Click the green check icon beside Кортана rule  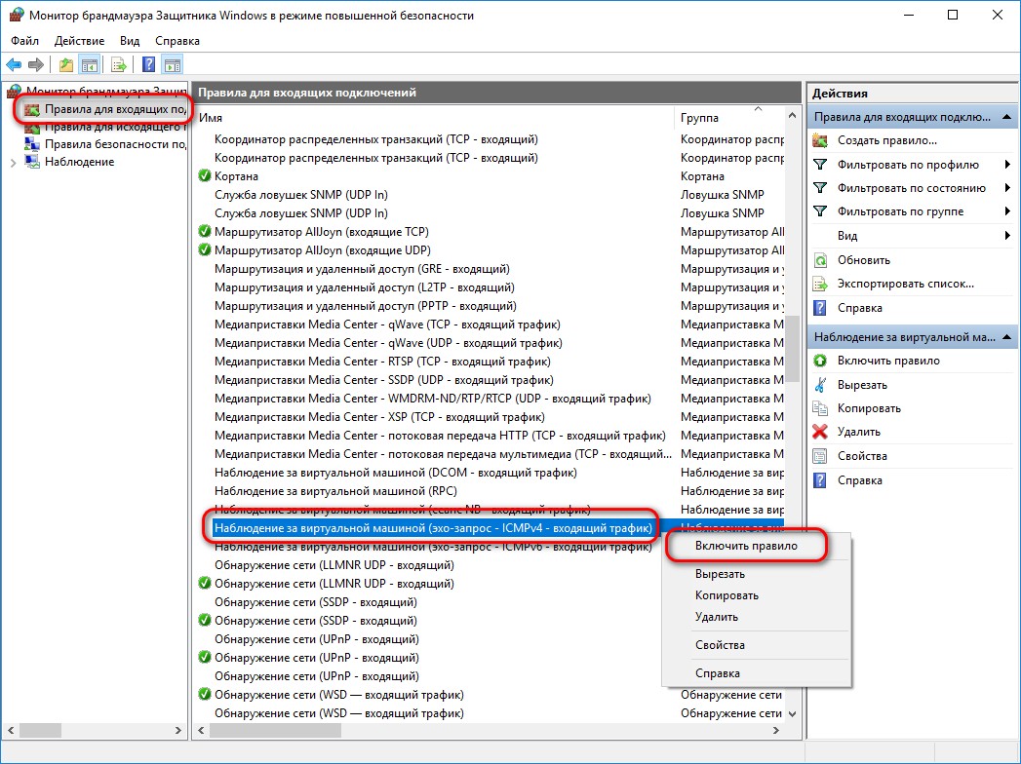(205, 175)
